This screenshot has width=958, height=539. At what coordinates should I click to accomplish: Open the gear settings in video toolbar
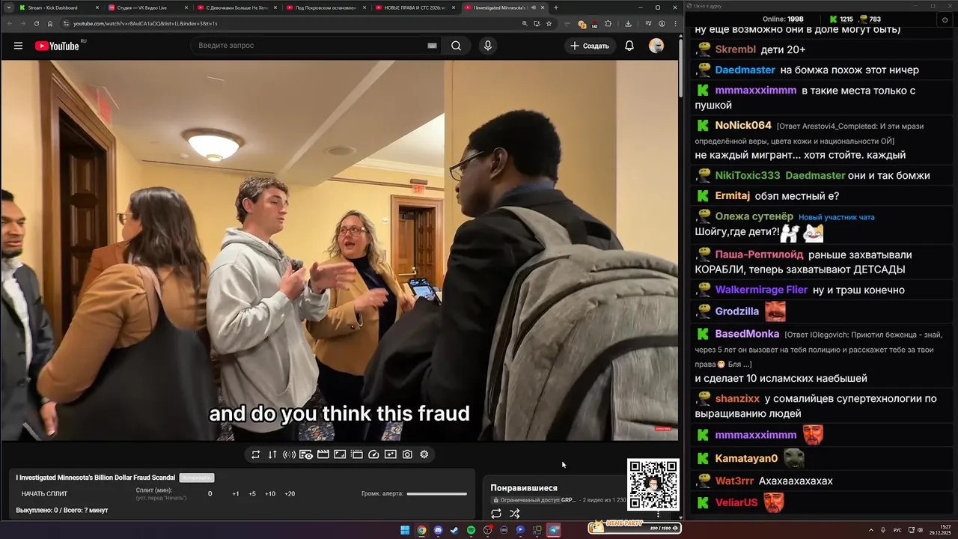point(424,454)
